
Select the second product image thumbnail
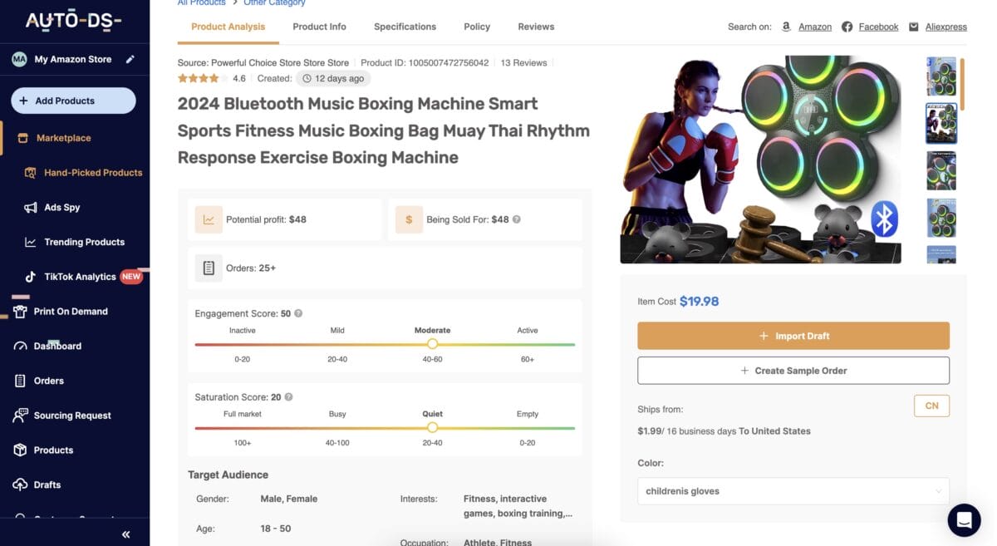[941, 123]
